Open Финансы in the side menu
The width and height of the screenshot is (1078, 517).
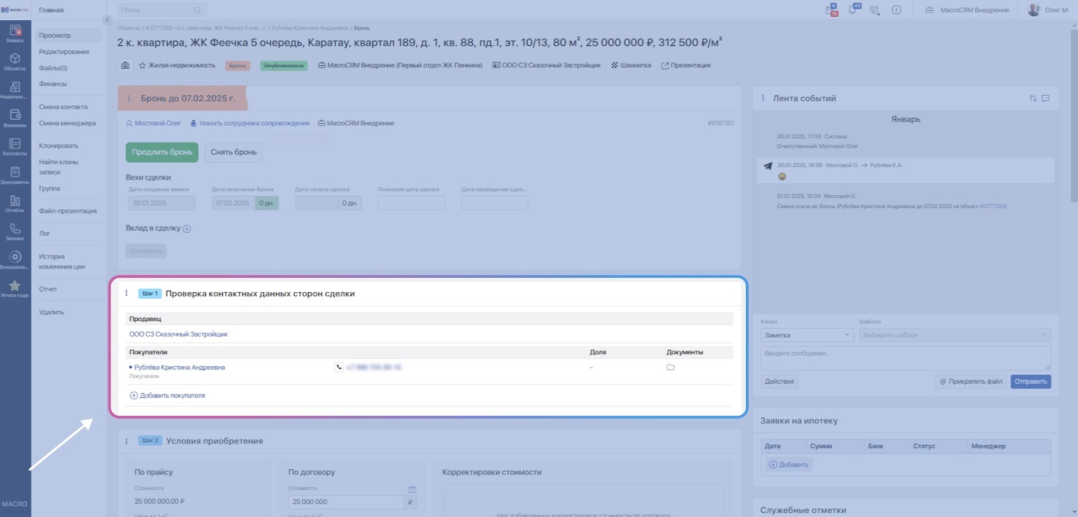point(53,84)
